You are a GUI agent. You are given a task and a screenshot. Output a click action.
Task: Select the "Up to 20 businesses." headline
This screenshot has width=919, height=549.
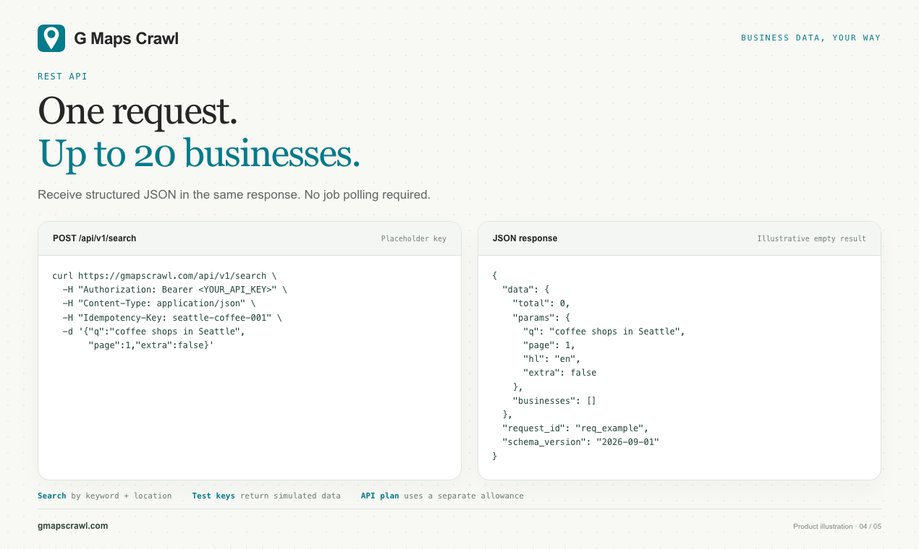199,153
